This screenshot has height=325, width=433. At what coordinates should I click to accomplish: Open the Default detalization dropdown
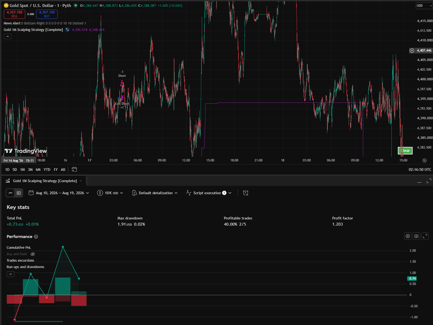click(x=155, y=193)
